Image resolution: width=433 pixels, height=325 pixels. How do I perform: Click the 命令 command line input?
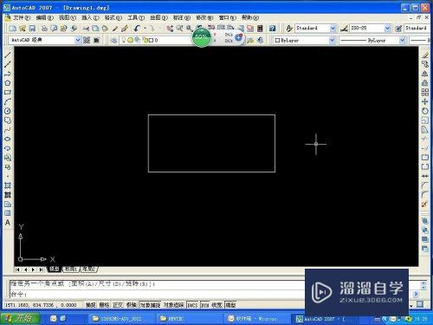point(158,294)
